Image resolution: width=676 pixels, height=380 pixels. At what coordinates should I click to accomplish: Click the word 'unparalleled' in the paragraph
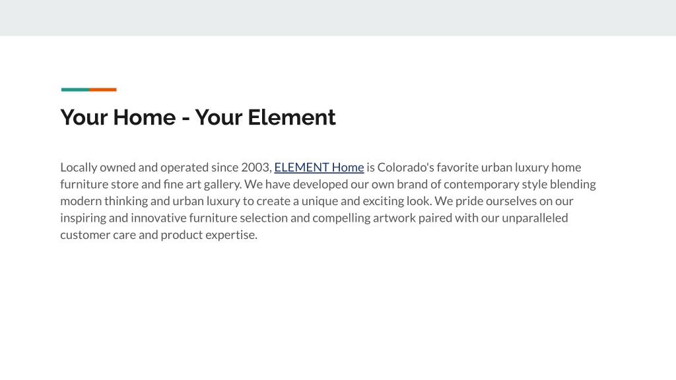point(535,218)
